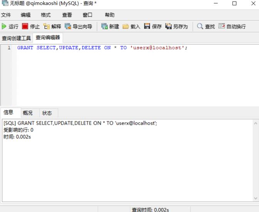Open the 查看 menu
Viewport: 259px width, 212px height.
[67, 15]
